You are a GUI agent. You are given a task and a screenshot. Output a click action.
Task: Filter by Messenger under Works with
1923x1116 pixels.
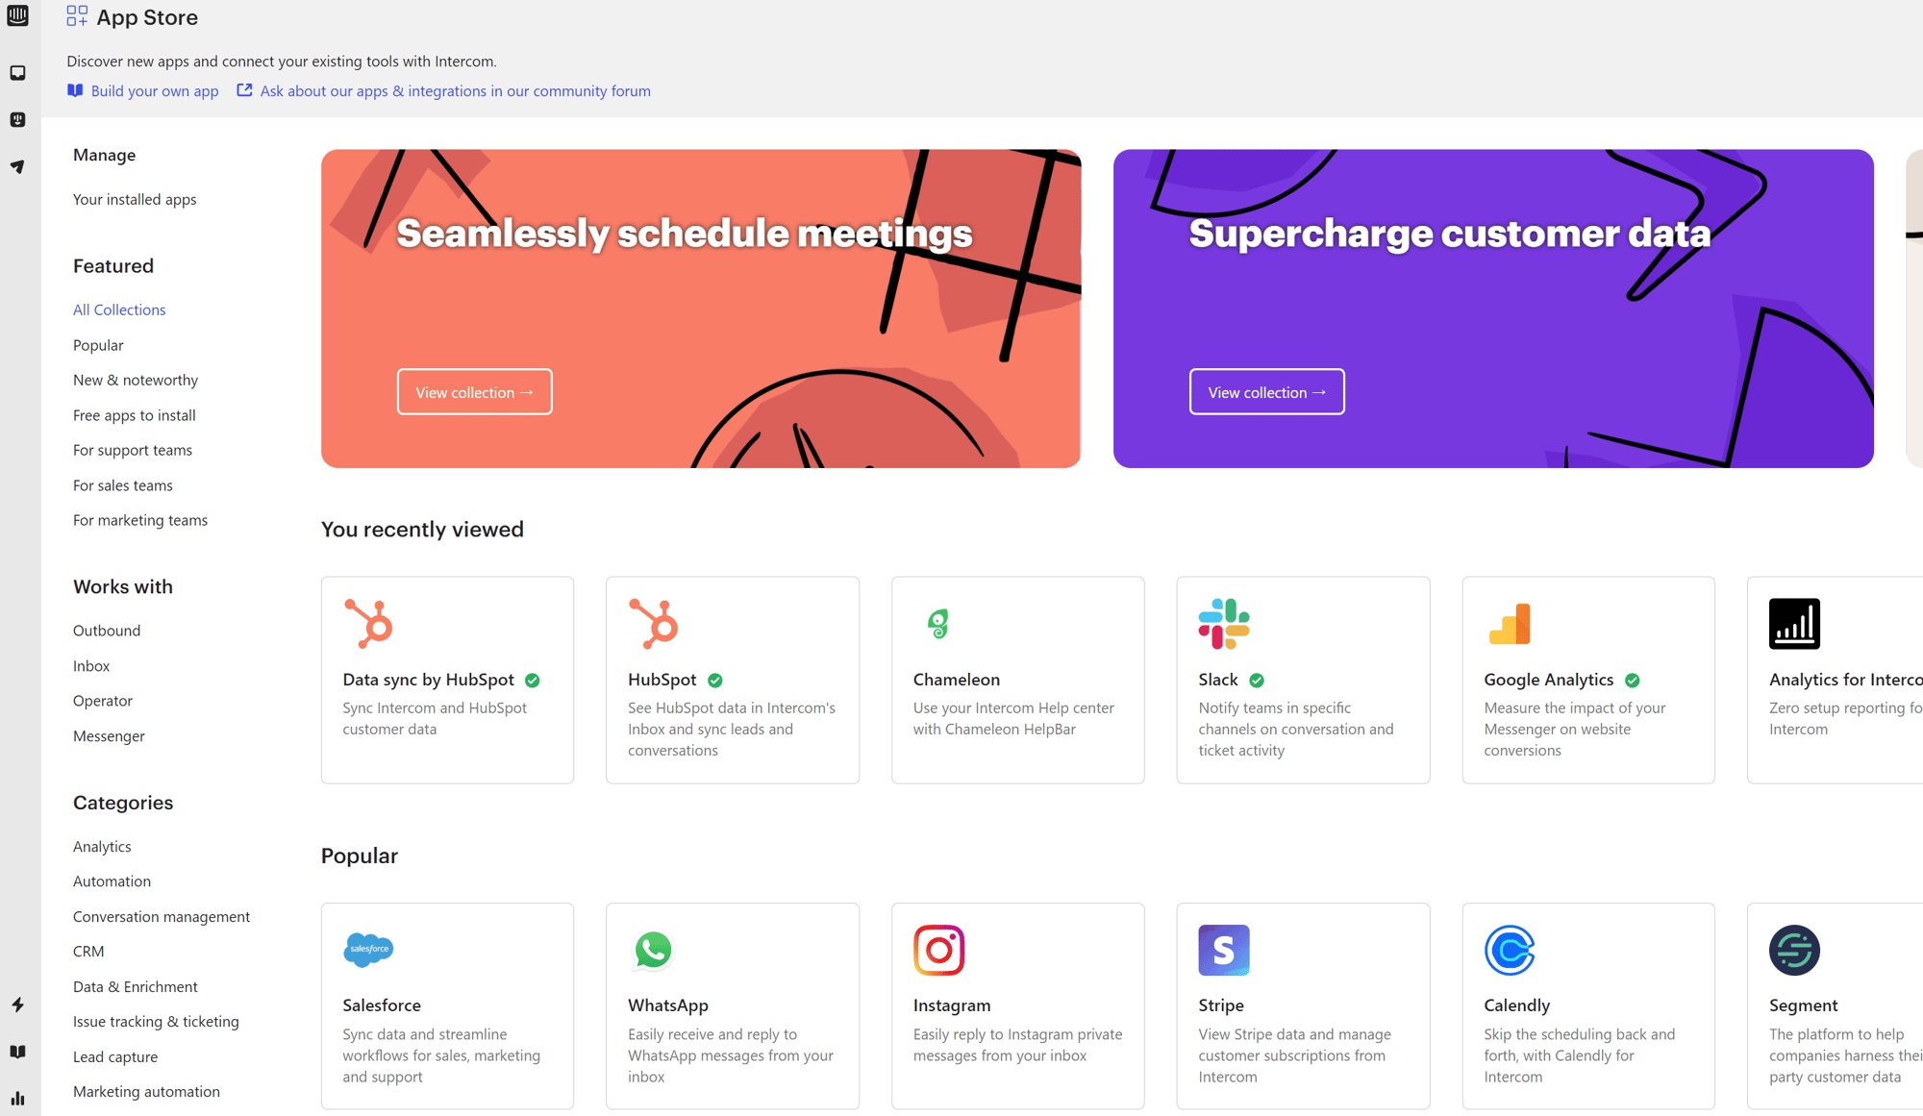[x=109, y=736]
